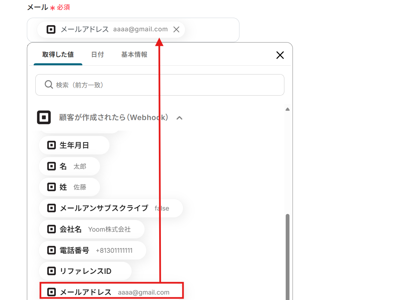Select the メールアンサブスクライブ false chip
This screenshot has width=416, height=300.
click(111, 208)
